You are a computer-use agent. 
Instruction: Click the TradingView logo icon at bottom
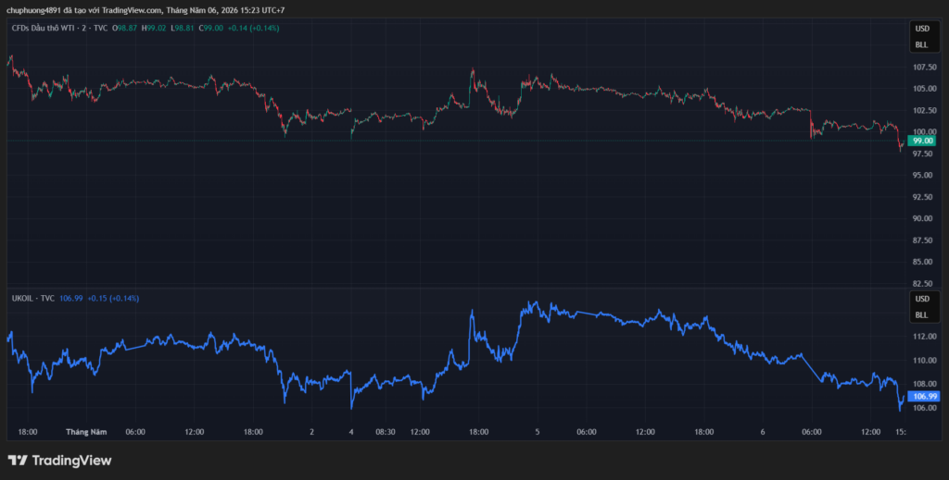[18, 461]
